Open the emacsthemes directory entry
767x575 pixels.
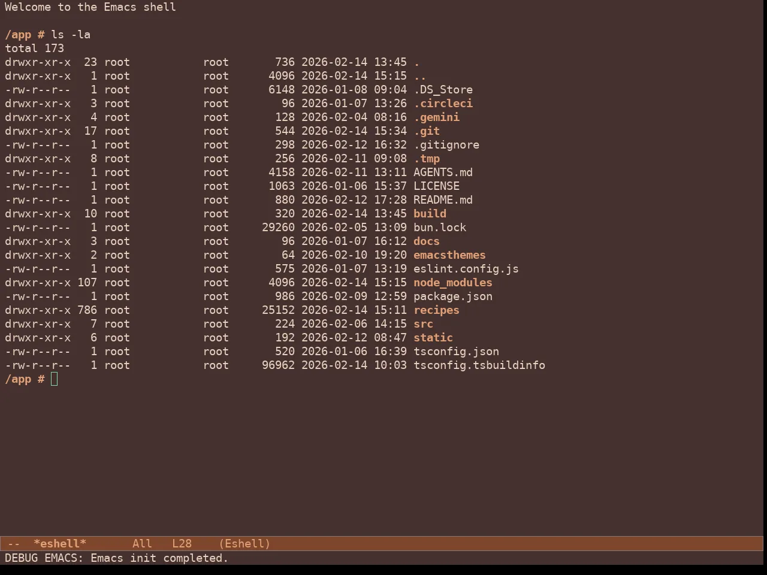449,255
